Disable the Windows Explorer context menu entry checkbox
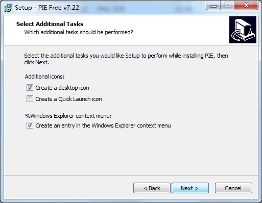262x203 pixels. [30, 125]
